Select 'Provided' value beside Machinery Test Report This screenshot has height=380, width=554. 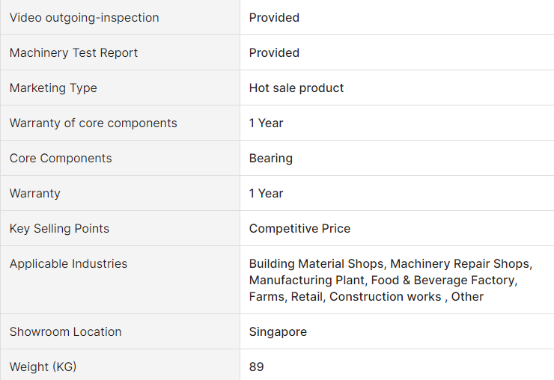pyautogui.click(x=274, y=52)
